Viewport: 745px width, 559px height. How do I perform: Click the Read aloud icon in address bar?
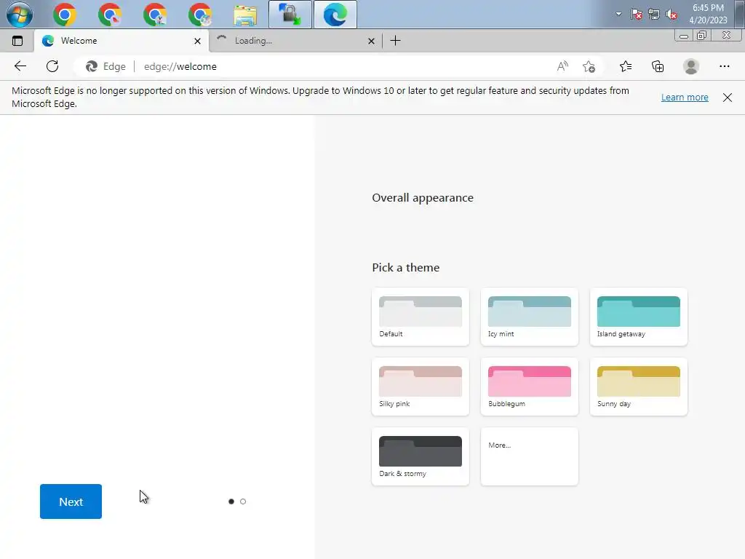562,66
